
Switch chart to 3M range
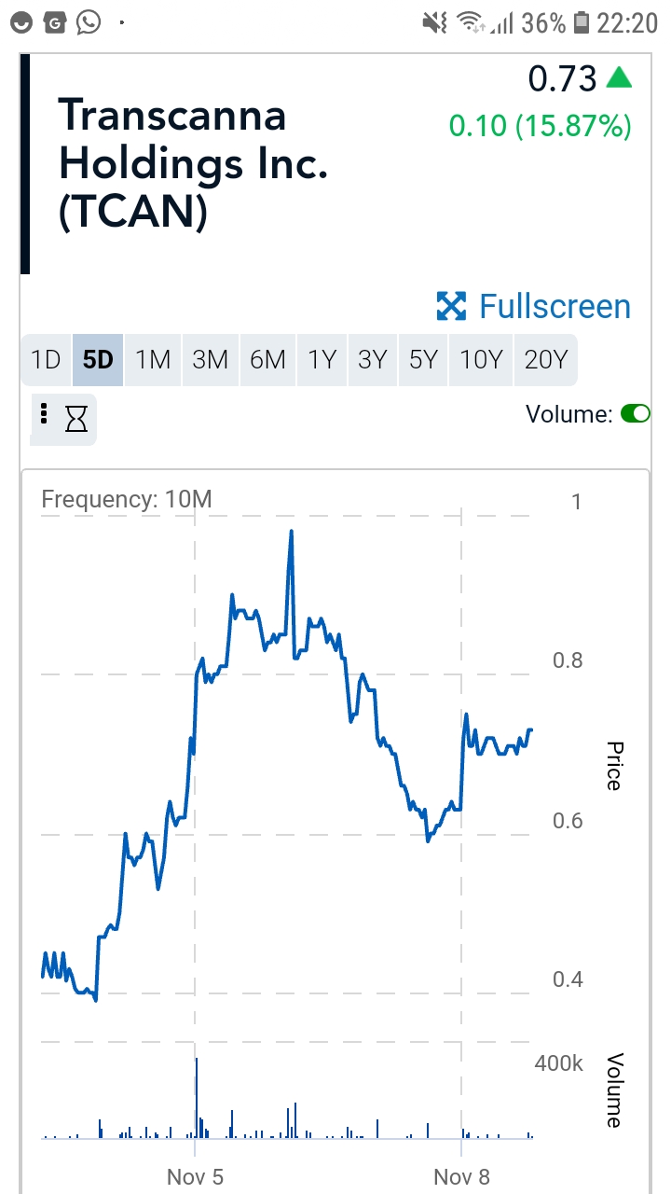(x=210, y=360)
